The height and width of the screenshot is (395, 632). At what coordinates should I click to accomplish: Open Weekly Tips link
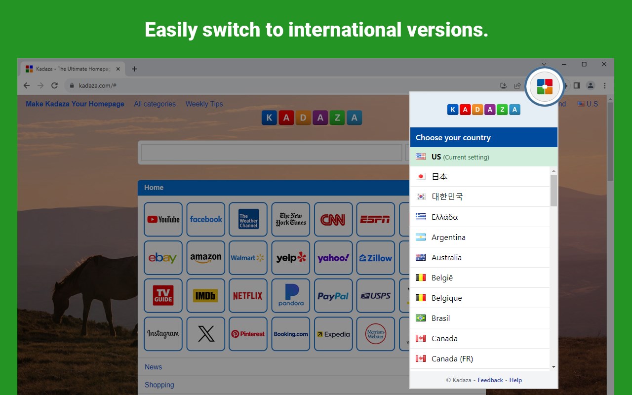[204, 104]
